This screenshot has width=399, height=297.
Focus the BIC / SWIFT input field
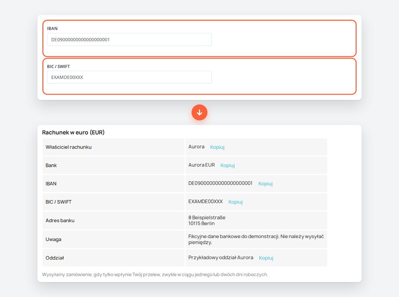tap(129, 77)
